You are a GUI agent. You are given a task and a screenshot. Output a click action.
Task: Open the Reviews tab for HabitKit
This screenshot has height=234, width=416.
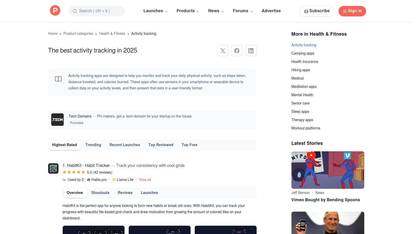125,193
